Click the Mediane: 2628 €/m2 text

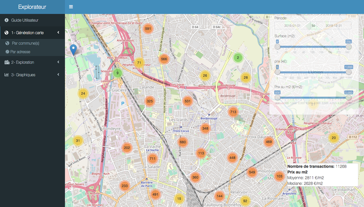(305, 183)
